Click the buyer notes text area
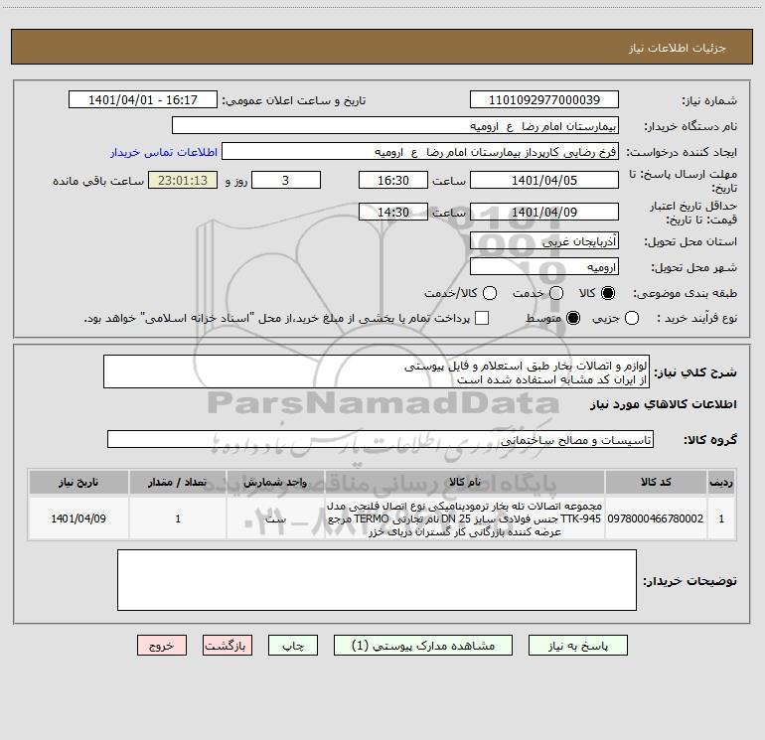This screenshot has width=765, height=740. click(x=377, y=580)
